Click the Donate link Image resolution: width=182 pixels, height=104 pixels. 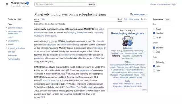(x=153, y=4)
